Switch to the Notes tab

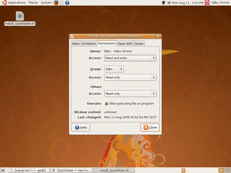coord(139,44)
